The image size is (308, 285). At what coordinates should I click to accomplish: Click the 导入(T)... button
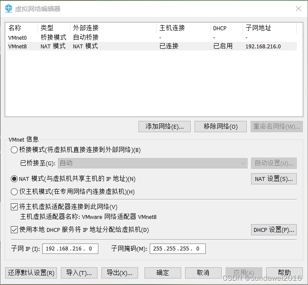tap(79, 273)
